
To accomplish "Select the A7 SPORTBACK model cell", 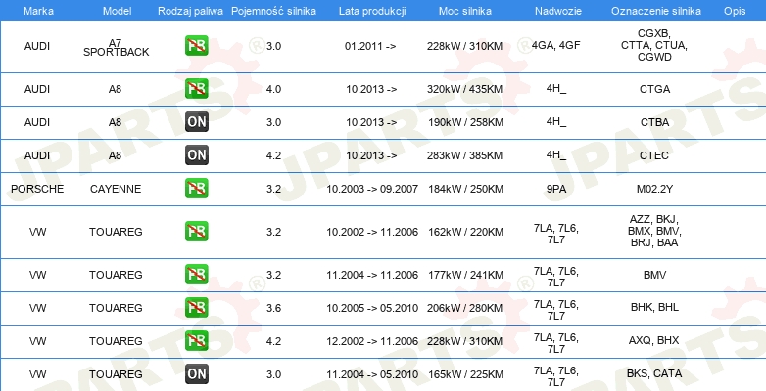I will point(116,47).
